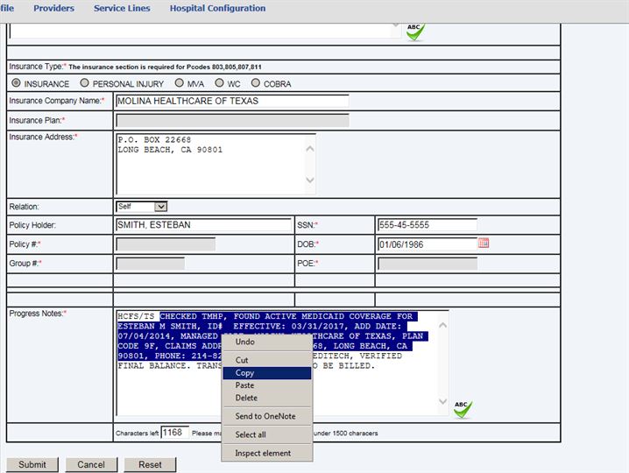Click Select all in context menu
The height and width of the screenshot is (473, 629).
(x=251, y=434)
